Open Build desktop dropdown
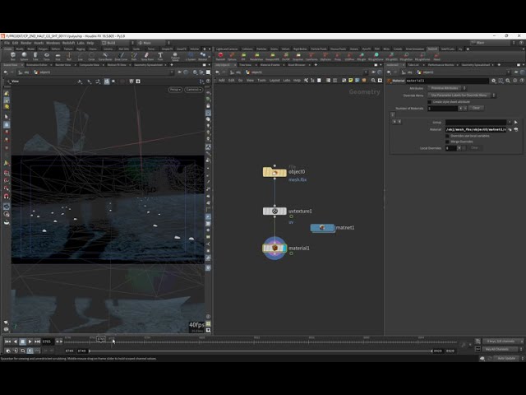Viewport: 526px width, 395px height. (117, 43)
